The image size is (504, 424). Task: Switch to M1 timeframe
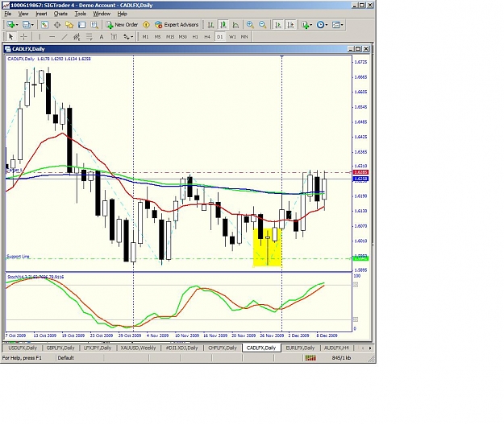(x=145, y=37)
